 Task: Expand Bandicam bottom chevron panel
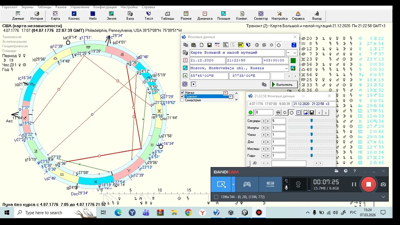tap(383, 197)
